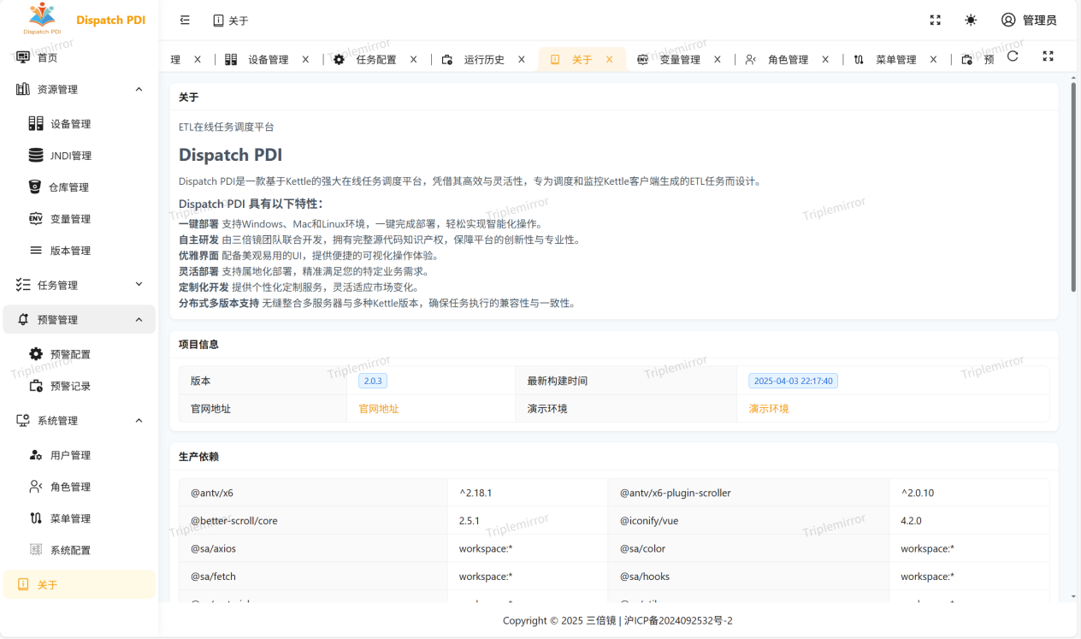Click the 生产依赖 section title
The width and height of the screenshot is (1081, 639).
(x=198, y=457)
